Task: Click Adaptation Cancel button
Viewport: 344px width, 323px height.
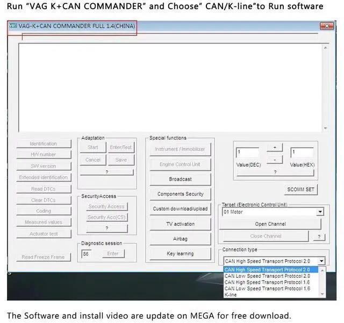Action: coord(93,160)
